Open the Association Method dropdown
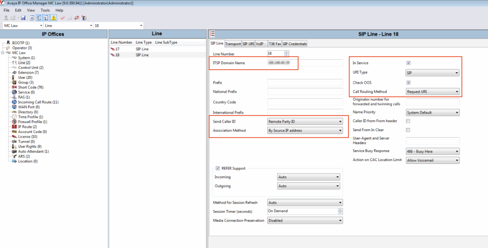Screen dimensions: 488x248 [x=305, y=131]
